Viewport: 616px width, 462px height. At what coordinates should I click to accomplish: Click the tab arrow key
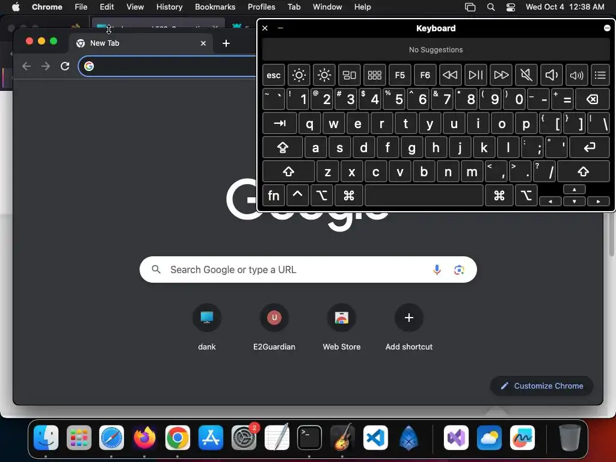tap(280, 123)
